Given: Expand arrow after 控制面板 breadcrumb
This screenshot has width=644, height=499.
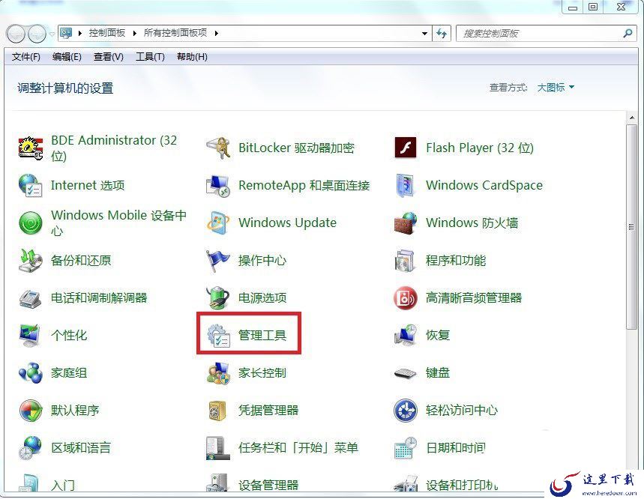Looking at the screenshot, I should [135, 33].
